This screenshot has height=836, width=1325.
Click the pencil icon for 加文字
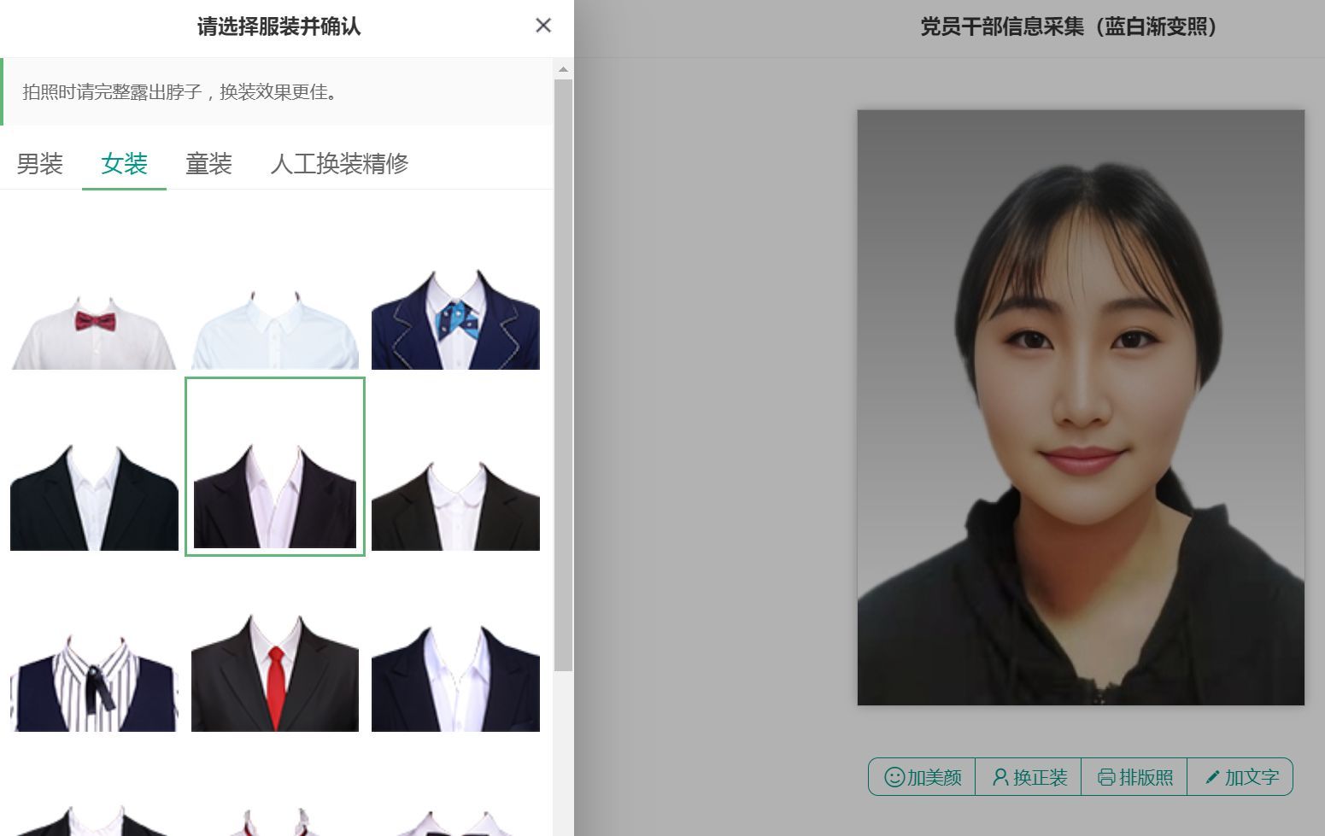coord(1212,777)
